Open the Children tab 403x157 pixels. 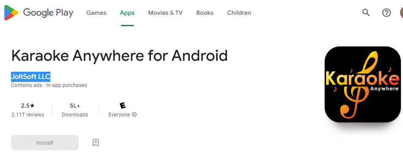pos(239,13)
